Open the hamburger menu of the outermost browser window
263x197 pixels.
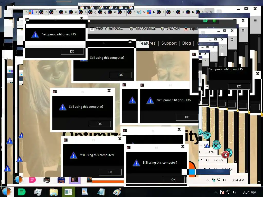click(x=255, y=21)
